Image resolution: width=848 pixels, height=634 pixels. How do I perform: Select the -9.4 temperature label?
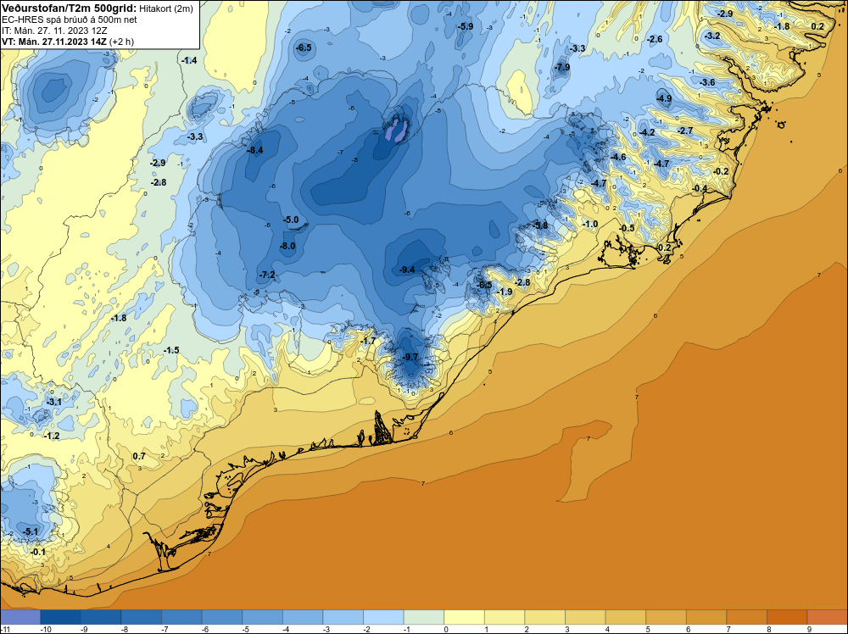(x=407, y=270)
